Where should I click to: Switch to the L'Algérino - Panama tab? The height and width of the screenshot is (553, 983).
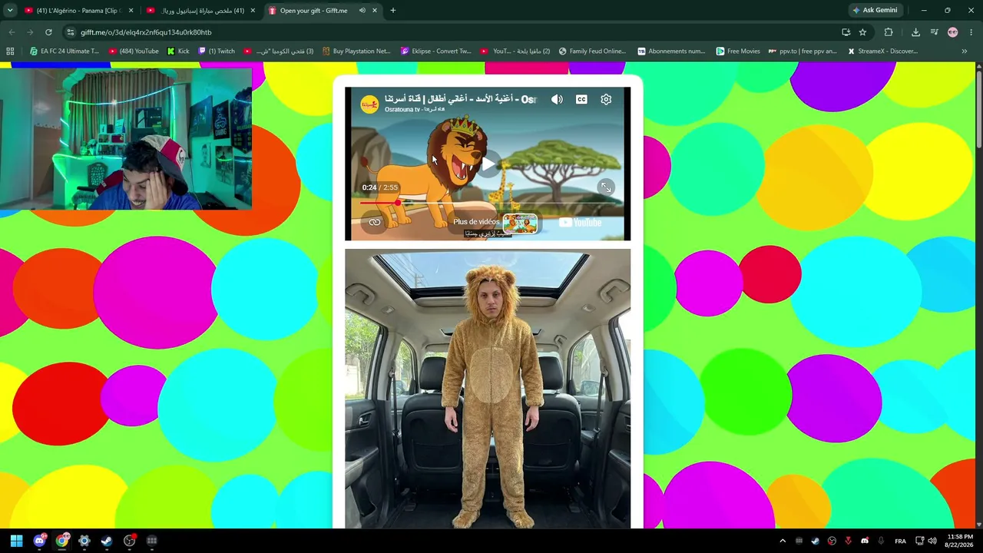pos(79,11)
